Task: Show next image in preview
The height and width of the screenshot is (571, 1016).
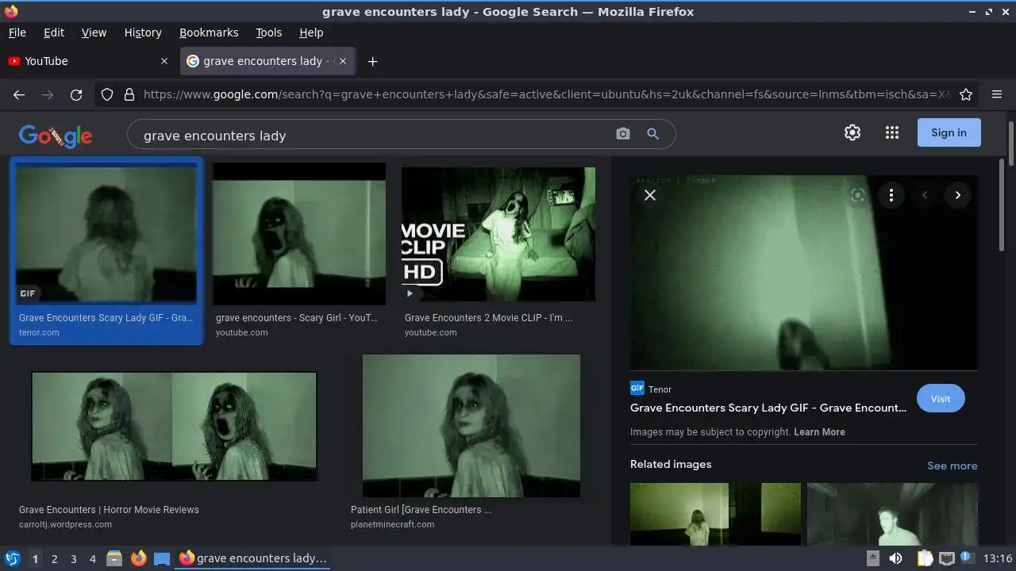Action: pyautogui.click(x=958, y=195)
